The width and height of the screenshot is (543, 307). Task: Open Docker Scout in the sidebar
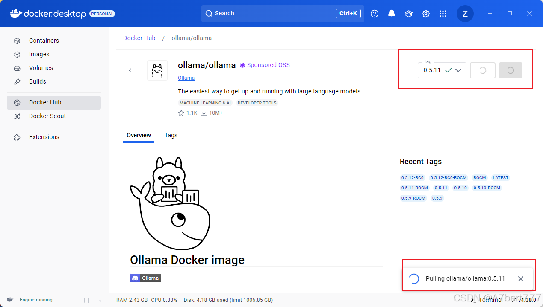[x=54, y=116]
